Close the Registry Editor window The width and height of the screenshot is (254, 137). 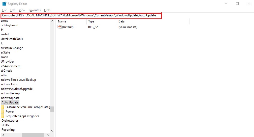[249, 4]
